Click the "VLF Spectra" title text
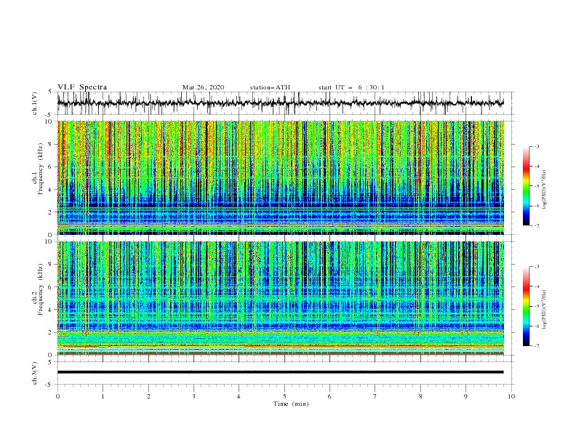The image size is (576, 445). point(82,87)
